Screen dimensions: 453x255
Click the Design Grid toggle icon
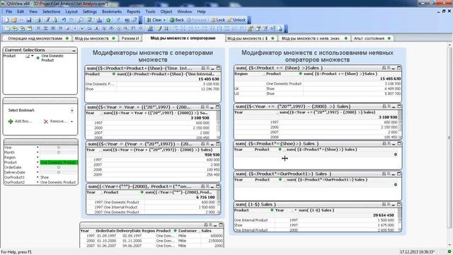(166, 28)
